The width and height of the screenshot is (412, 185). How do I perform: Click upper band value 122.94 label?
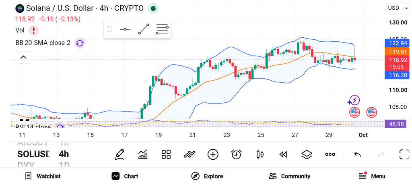[x=397, y=43]
